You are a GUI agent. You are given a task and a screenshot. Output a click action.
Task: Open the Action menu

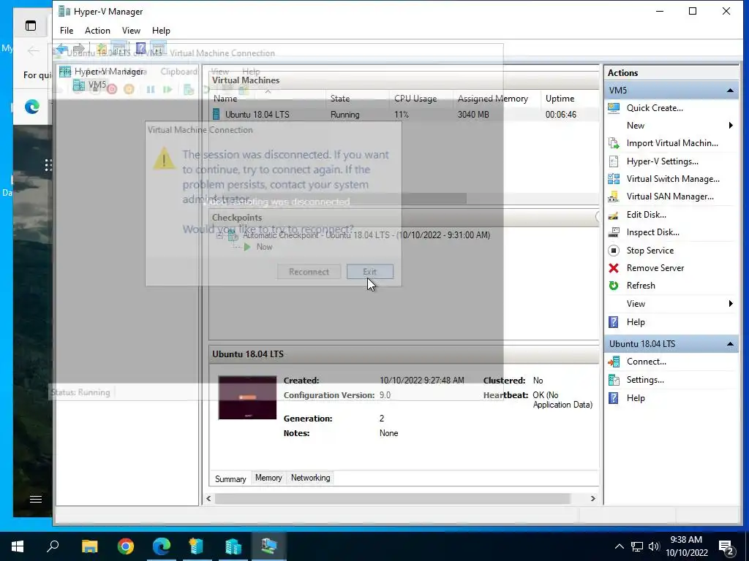click(97, 31)
